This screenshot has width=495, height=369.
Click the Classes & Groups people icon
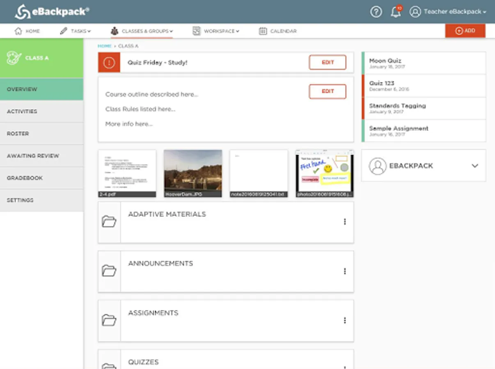tap(115, 31)
